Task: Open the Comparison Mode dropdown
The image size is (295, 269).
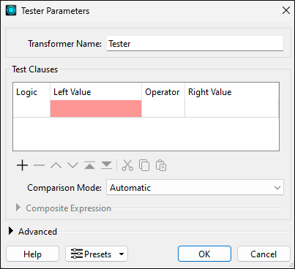Action: (195, 187)
